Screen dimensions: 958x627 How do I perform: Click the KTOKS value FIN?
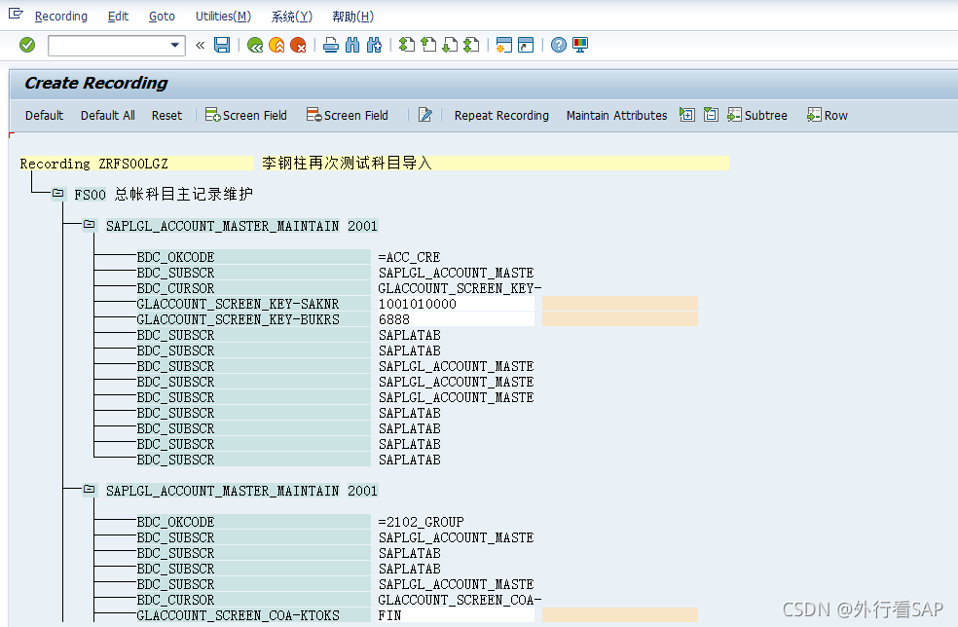456,615
